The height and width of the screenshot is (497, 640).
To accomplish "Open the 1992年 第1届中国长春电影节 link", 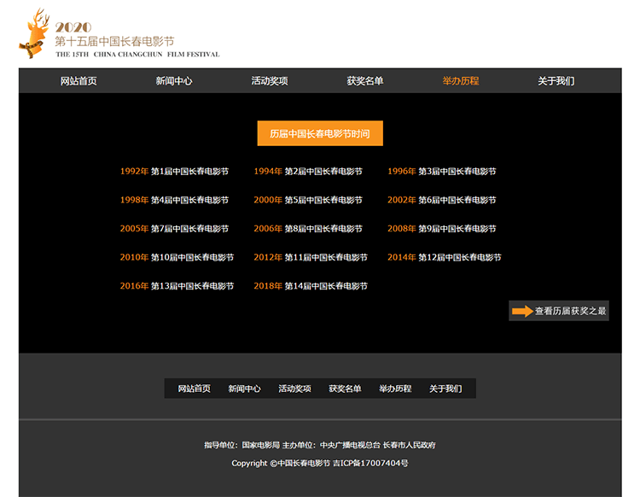I will coord(174,171).
